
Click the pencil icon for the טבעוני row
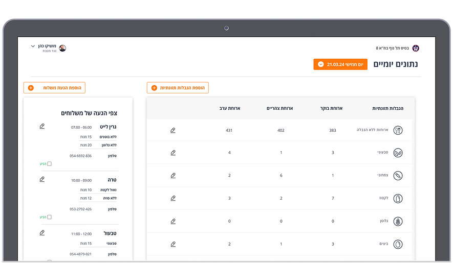click(173, 153)
